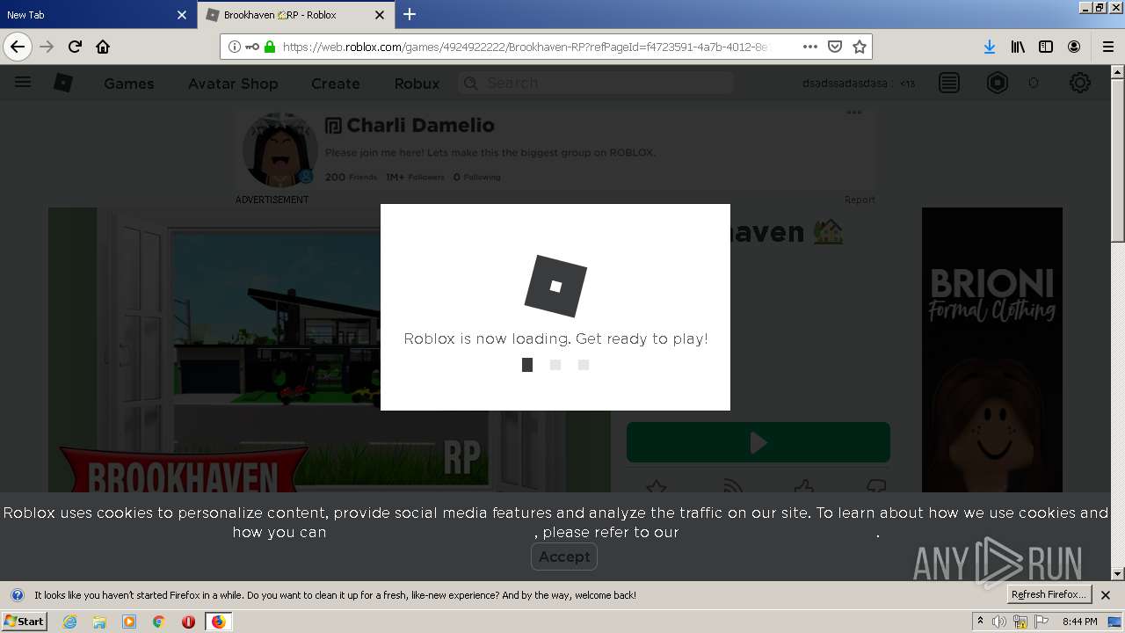
Task: Launch Chrome from the taskbar
Action: click(159, 622)
